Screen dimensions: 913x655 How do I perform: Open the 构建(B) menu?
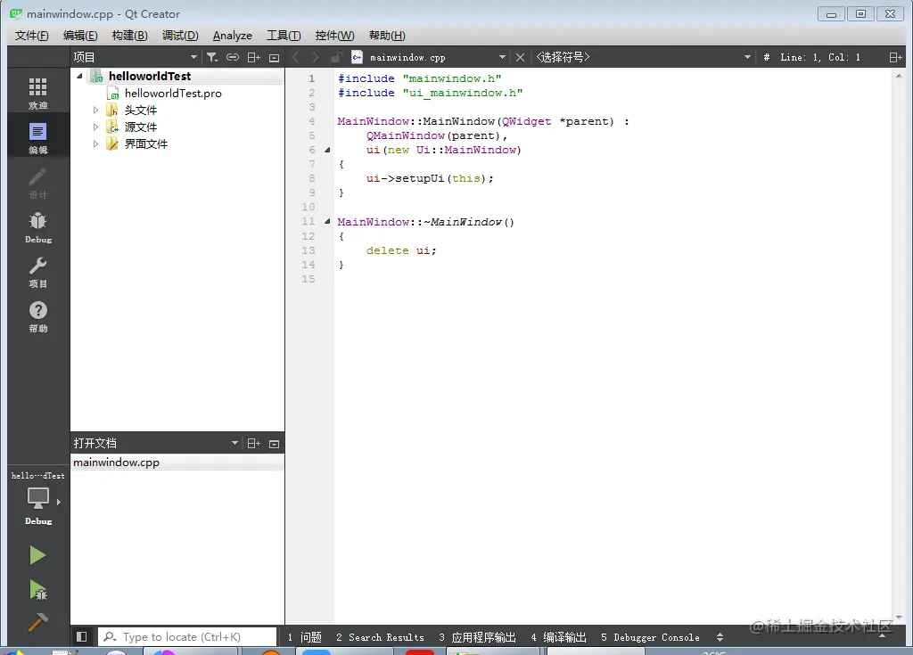[130, 36]
